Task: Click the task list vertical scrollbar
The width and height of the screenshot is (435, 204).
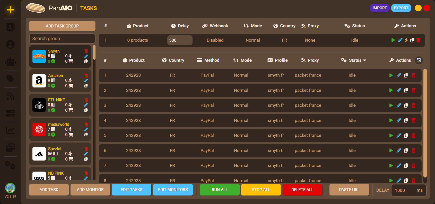Action: (x=425, y=123)
